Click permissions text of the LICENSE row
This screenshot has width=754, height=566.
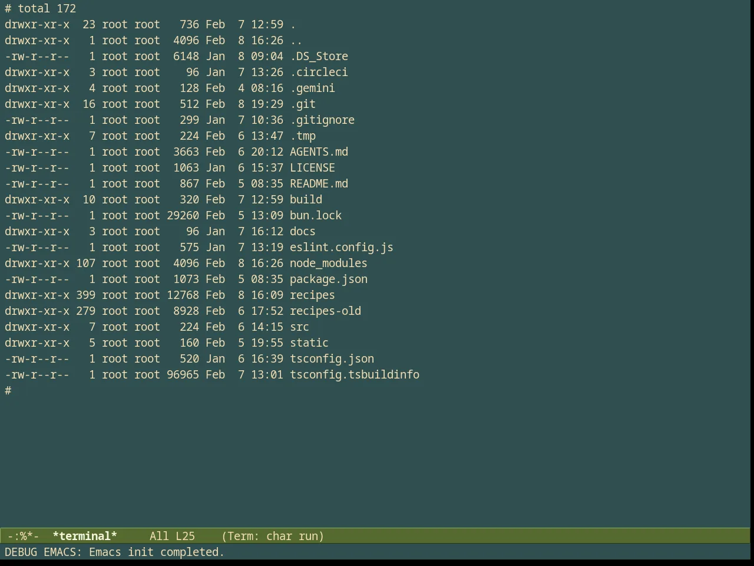(37, 167)
